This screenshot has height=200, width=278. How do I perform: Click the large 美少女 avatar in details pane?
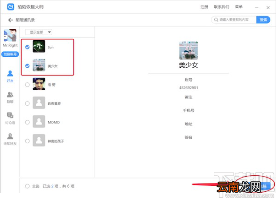click(x=189, y=51)
